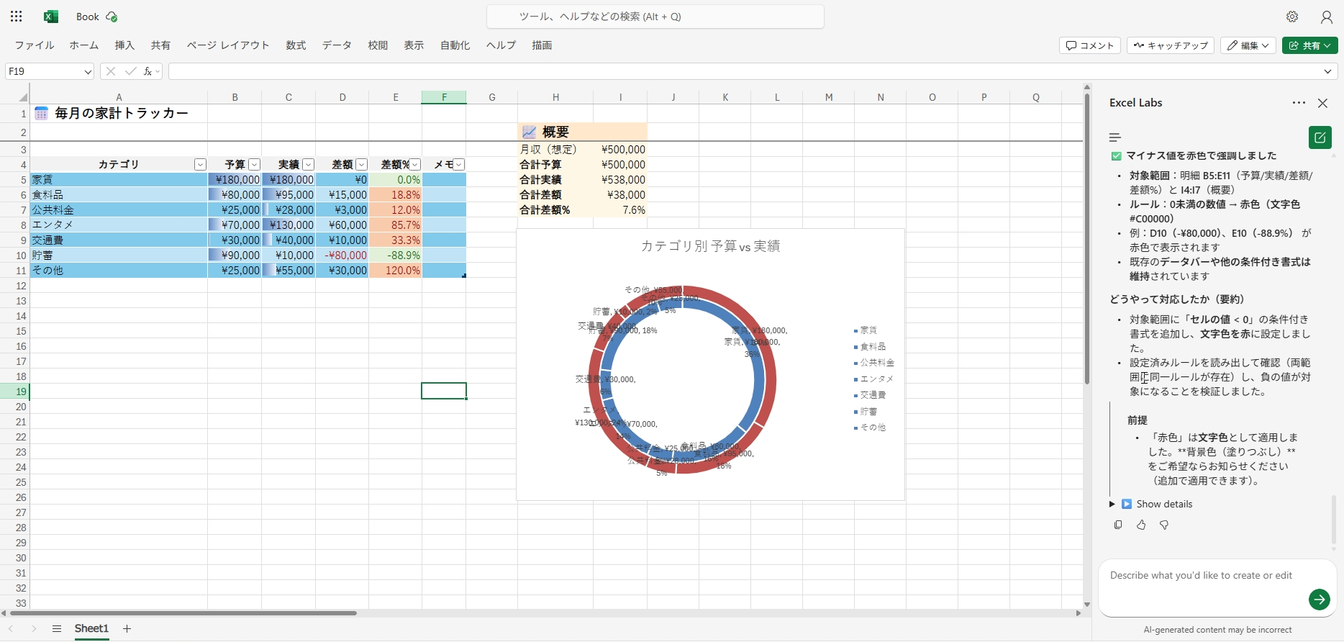Select column header F
1344x642 pixels.
[444, 97]
